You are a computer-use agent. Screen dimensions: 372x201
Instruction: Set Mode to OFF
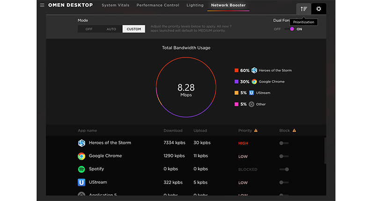89,29
